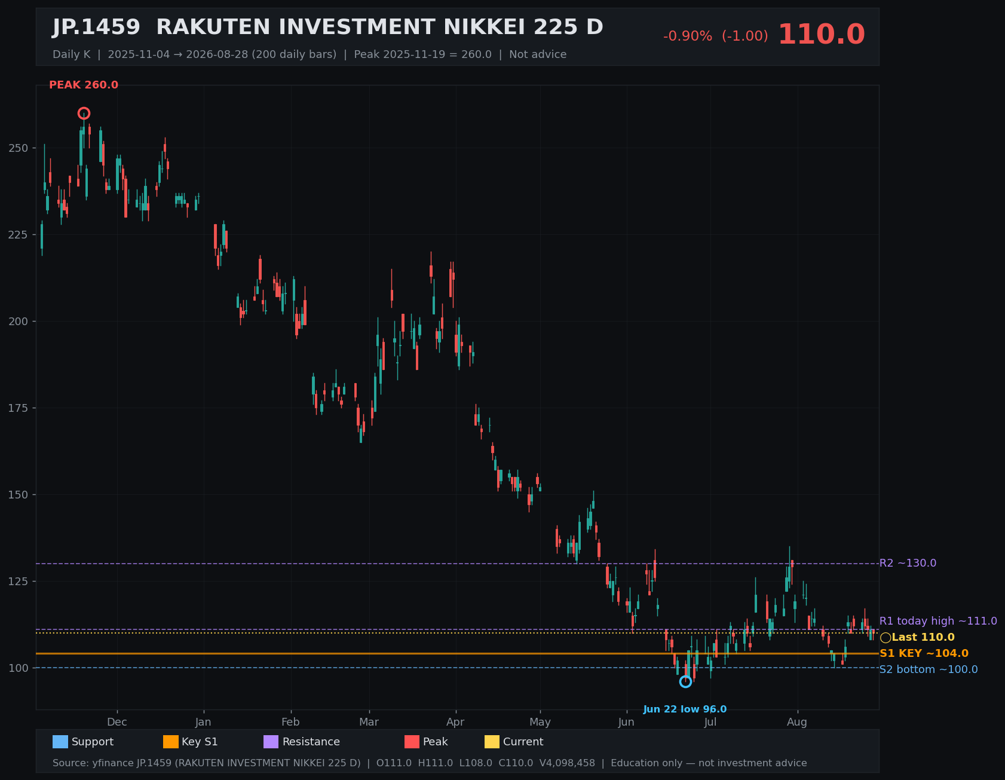Click the "Jun 22 low 96.0" annotation
The height and width of the screenshot is (780, 1005).
pyautogui.click(x=685, y=709)
